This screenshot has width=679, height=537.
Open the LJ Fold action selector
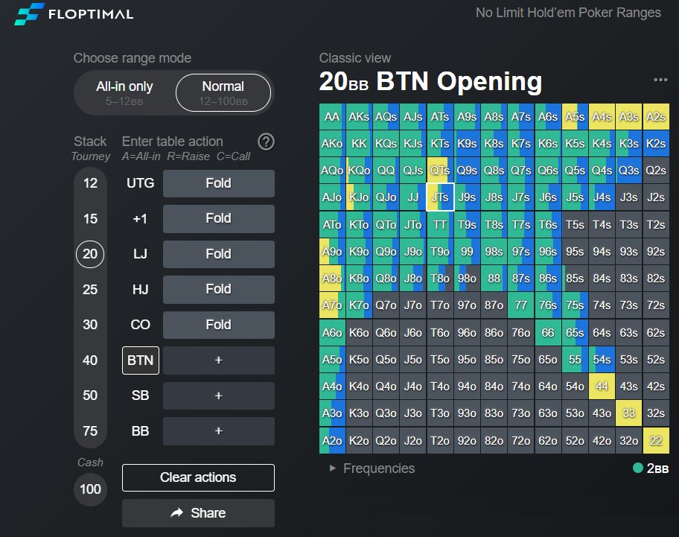[x=219, y=254]
